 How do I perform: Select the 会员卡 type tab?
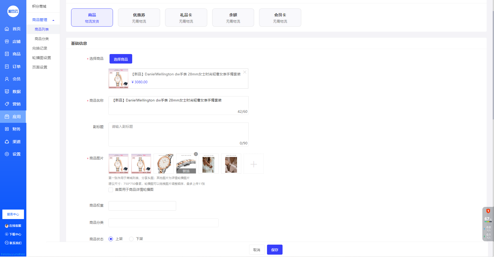[x=280, y=18]
